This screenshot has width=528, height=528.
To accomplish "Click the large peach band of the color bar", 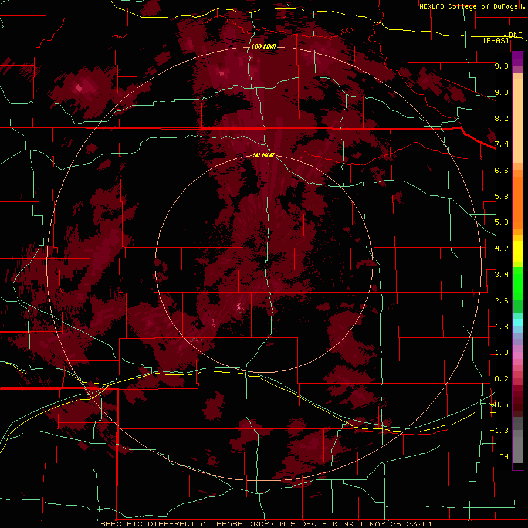I will 518,120.
